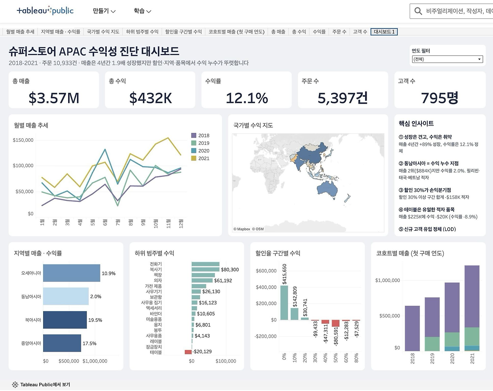Click Tableau Public에서 보기 link
Image resolution: width=493 pixels, height=391 pixels.
click(x=45, y=384)
